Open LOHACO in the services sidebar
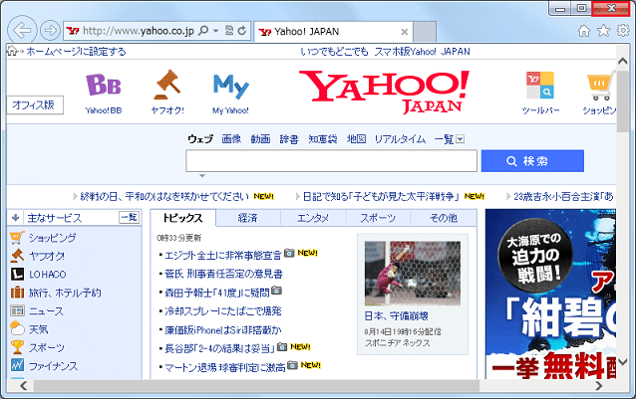The image size is (636, 399). coord(48,275)
